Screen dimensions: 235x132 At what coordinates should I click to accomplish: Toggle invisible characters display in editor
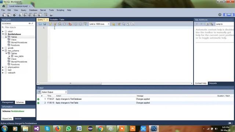click(x=128, y=24)
